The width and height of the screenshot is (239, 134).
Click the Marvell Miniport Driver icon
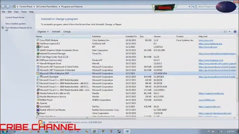38,64
